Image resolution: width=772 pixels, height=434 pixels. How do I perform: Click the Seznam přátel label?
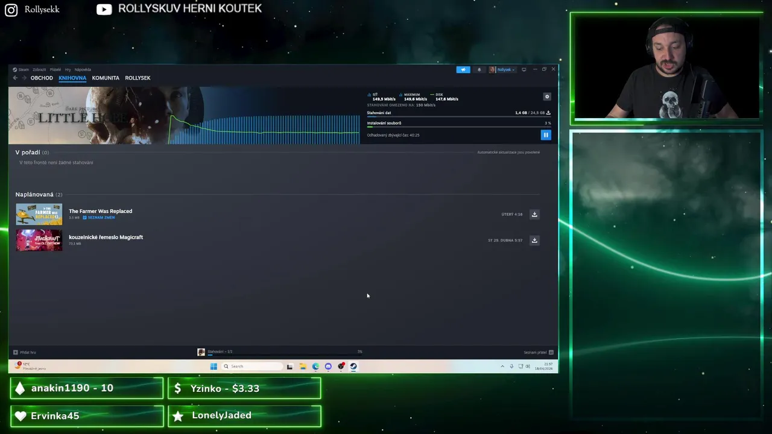(535, 352)
